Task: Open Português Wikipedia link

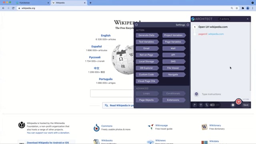Action: 106,79
